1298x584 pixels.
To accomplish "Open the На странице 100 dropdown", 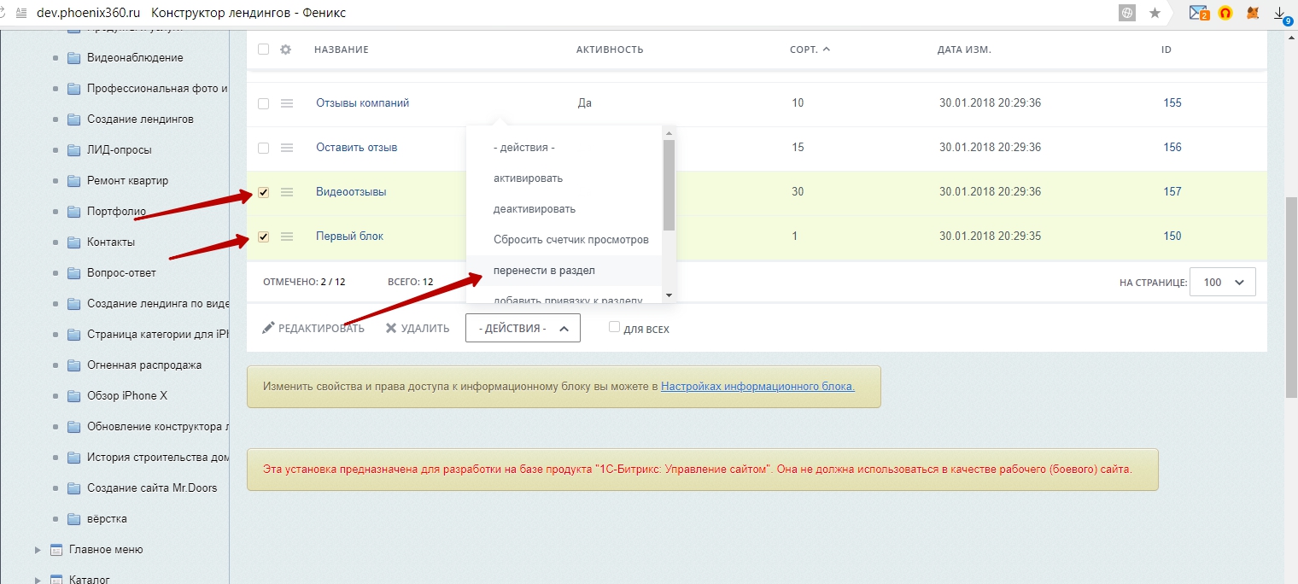I will click(1224, 282).
